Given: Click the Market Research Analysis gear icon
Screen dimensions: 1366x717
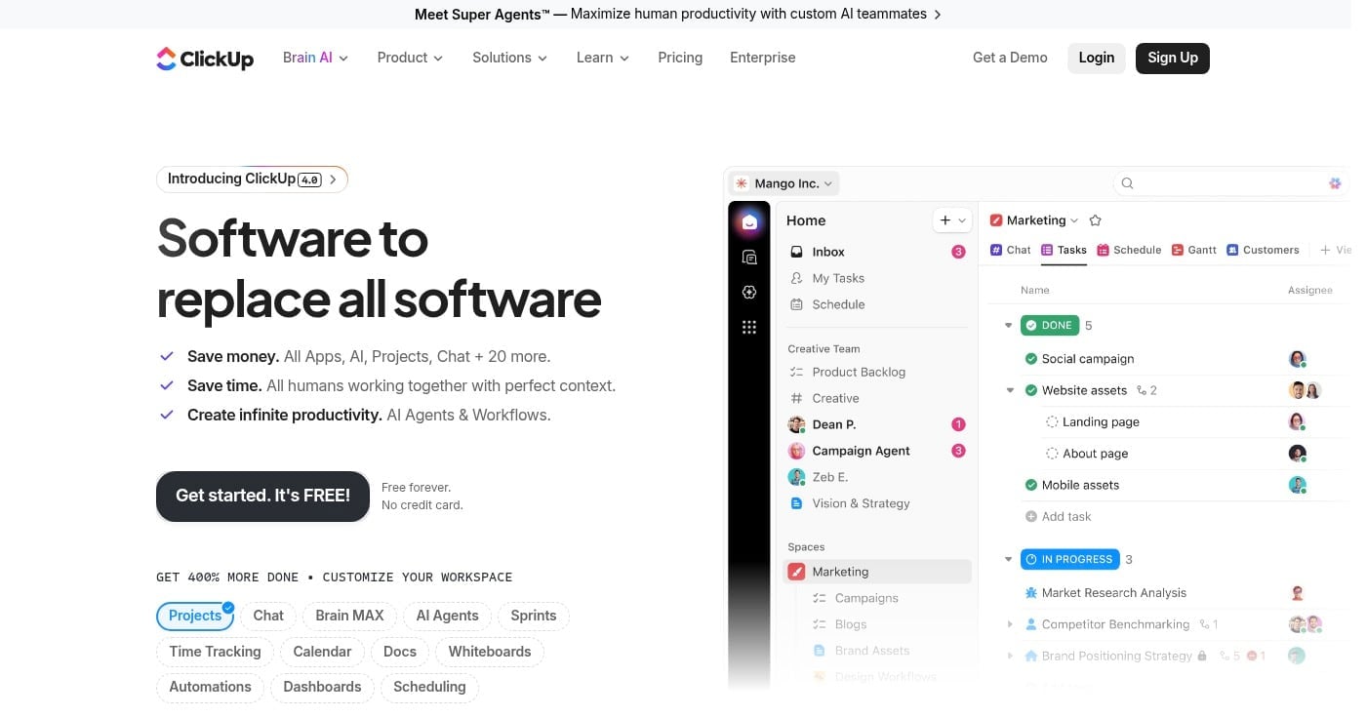Looking at the screenshot, I should click(1031, 593).
